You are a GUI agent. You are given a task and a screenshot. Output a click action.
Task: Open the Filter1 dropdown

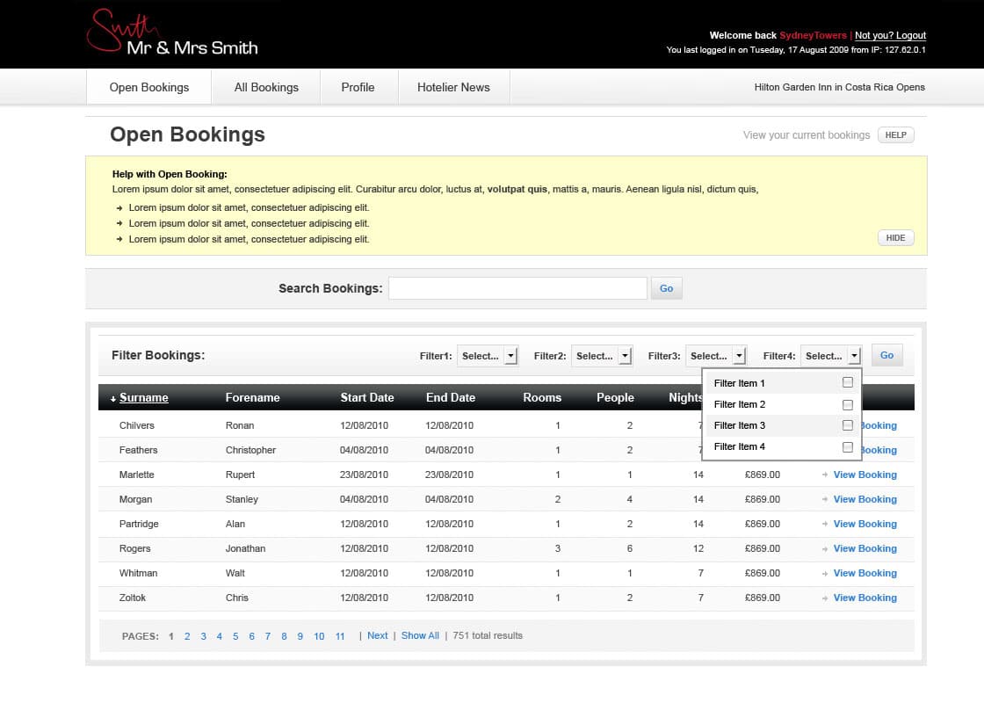coord(511,356)
